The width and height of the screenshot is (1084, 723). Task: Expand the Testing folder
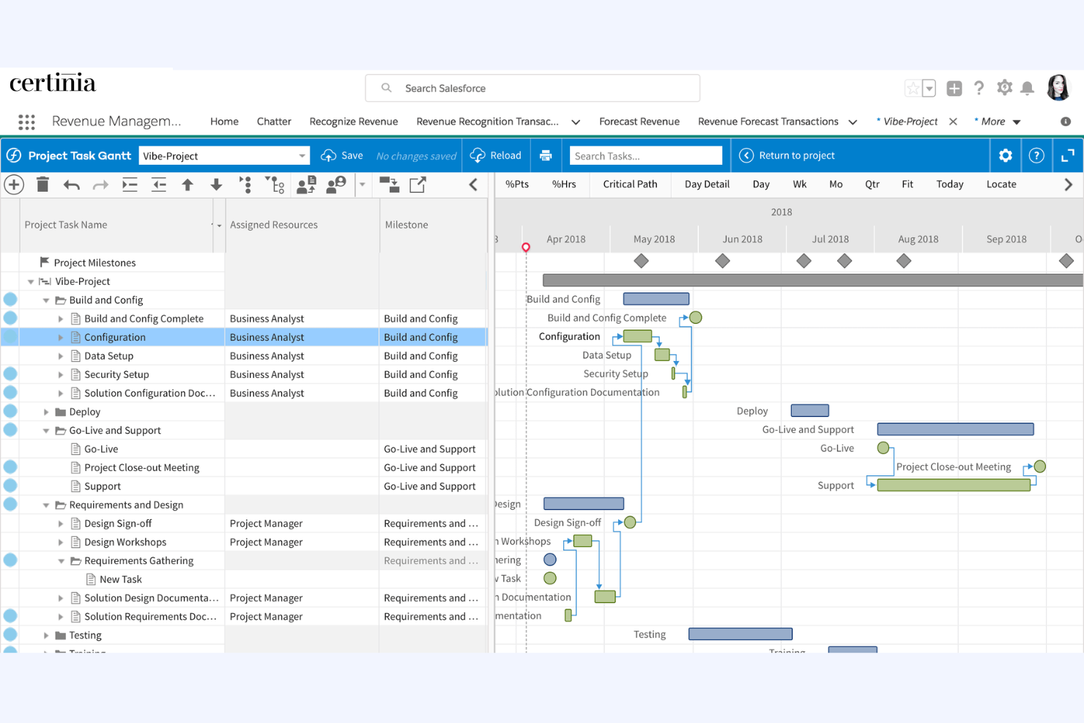(x=45, y=635)
